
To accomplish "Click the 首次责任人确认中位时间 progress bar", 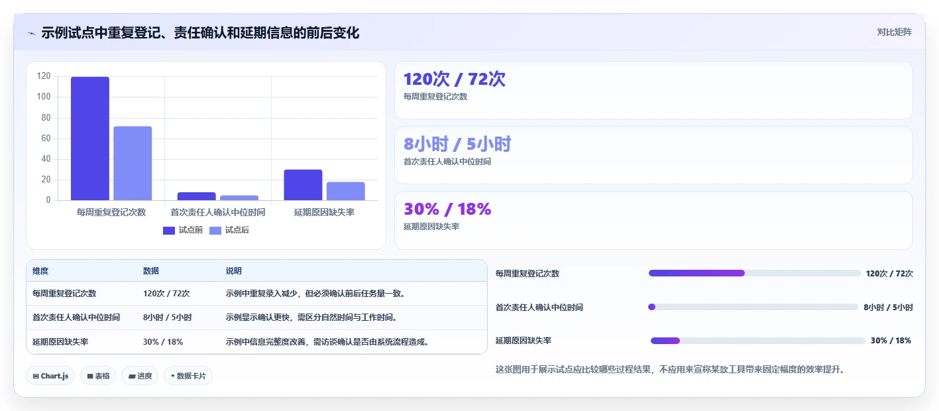I will tap(753, 307).
